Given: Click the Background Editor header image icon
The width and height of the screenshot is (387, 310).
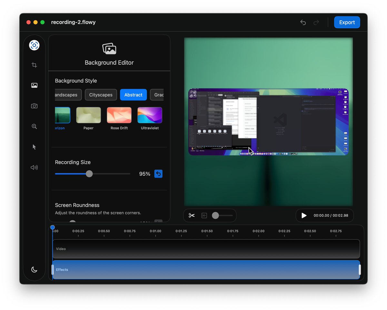Looking at the screenshot, I should (109, 49).
